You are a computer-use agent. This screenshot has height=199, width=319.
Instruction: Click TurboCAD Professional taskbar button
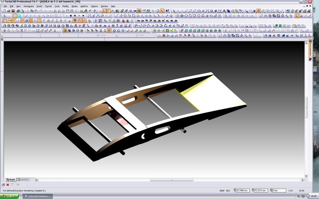(37, 196)
